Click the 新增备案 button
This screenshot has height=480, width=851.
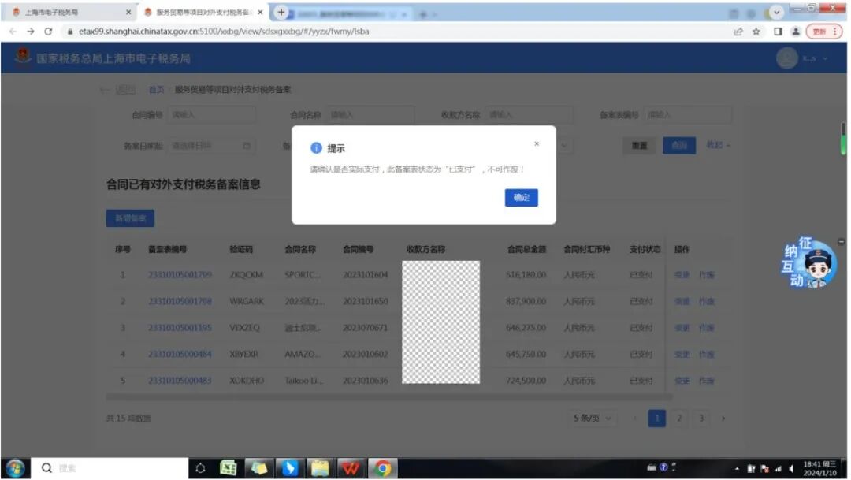coord(130,219)
